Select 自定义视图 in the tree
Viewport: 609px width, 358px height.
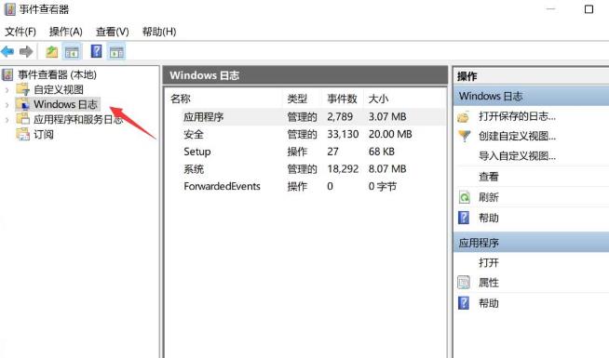click(59, 89)
